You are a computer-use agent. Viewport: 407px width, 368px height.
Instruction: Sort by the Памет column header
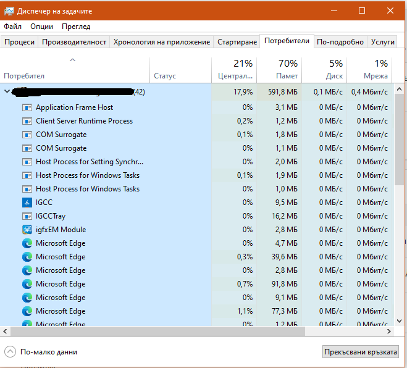287,76
